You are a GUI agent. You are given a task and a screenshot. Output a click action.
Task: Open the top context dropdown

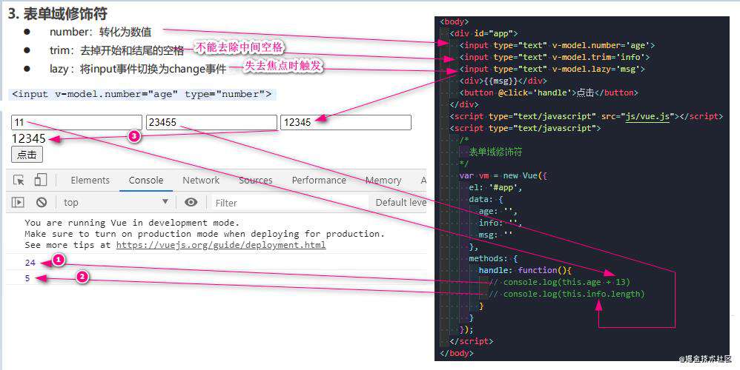pyautogui.click(x=116, y=203)
